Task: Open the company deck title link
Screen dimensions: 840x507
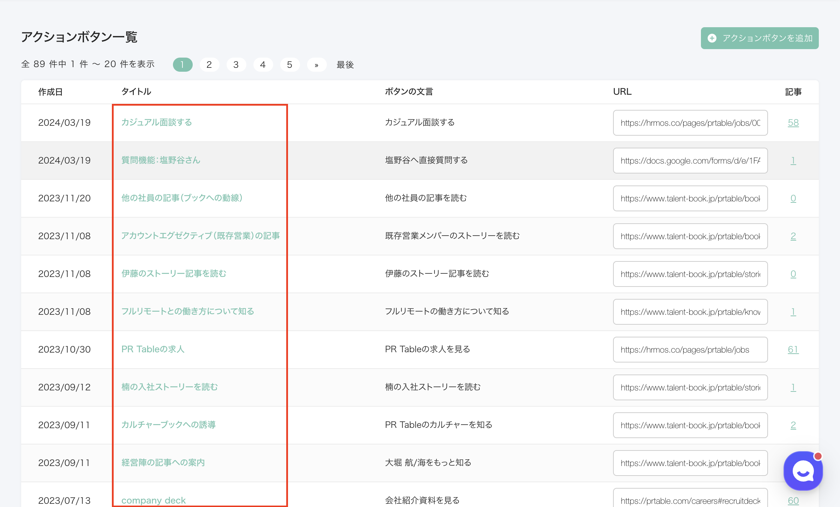Action: pos(154,500)
